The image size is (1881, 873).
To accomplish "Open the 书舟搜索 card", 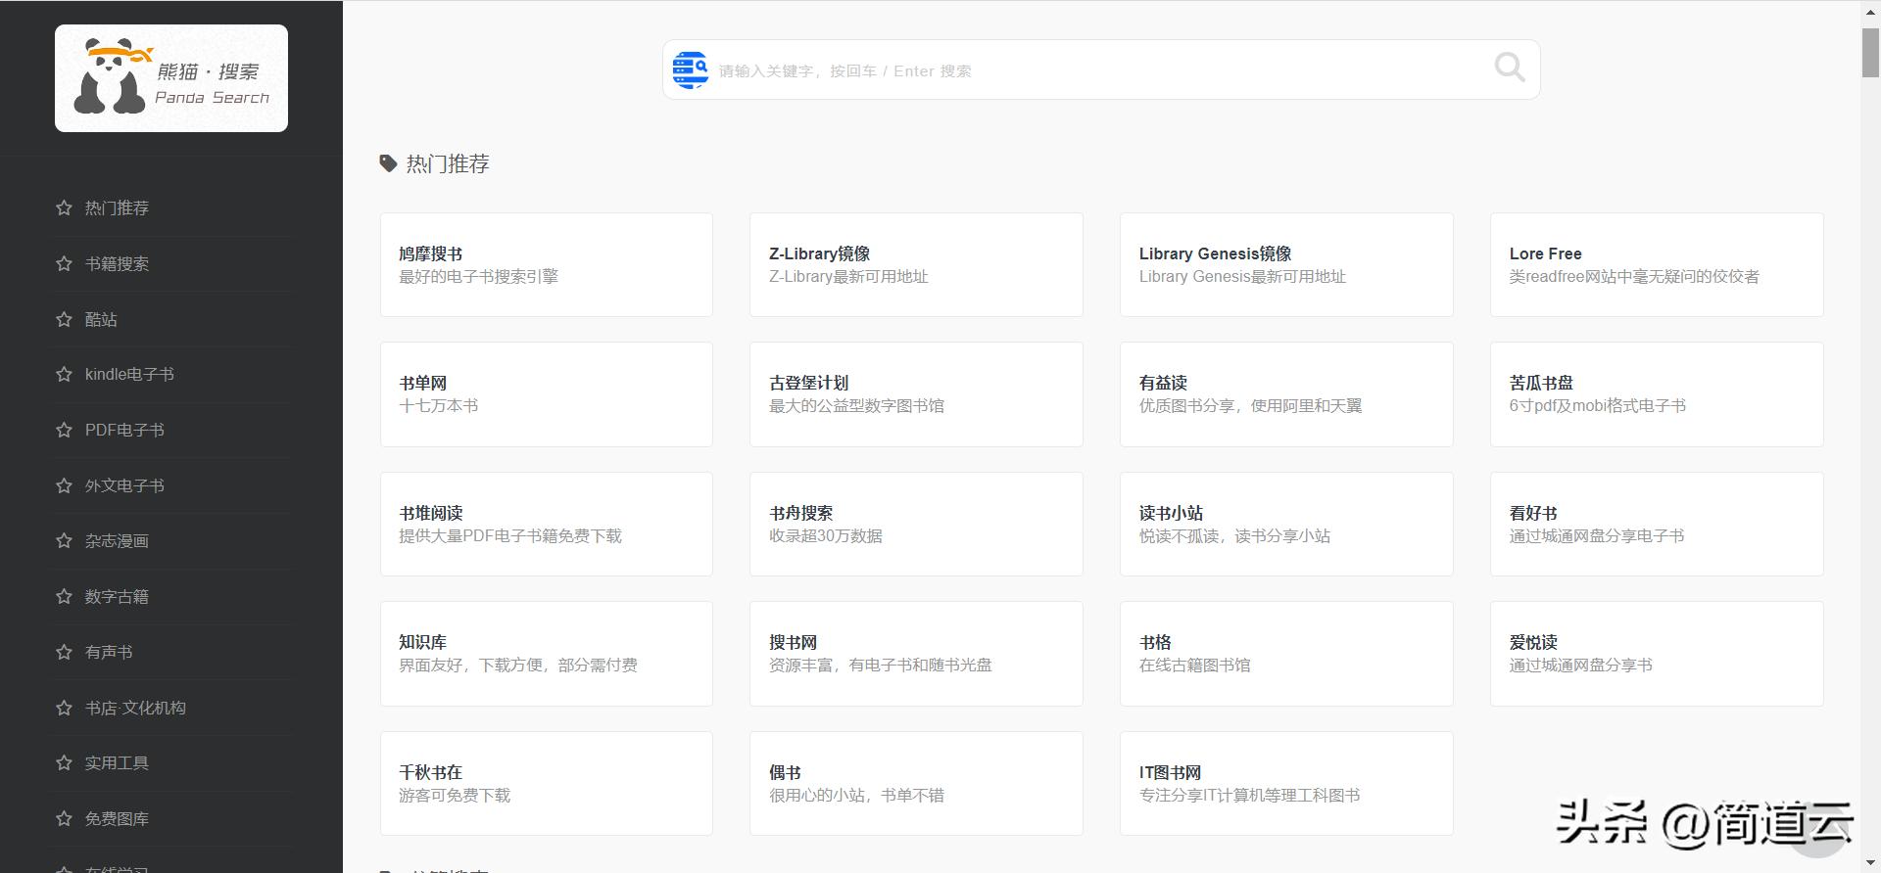I will 916,524.
